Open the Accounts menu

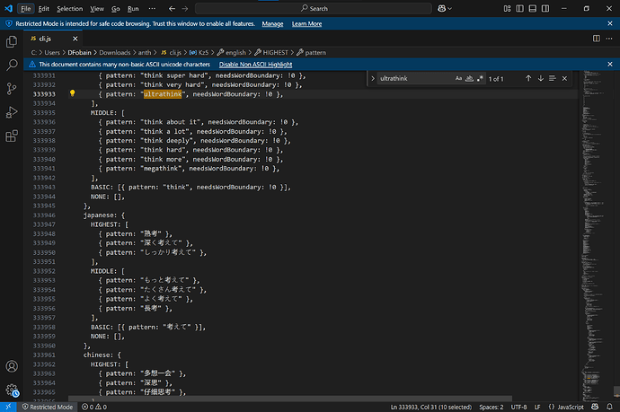point(12,366)
